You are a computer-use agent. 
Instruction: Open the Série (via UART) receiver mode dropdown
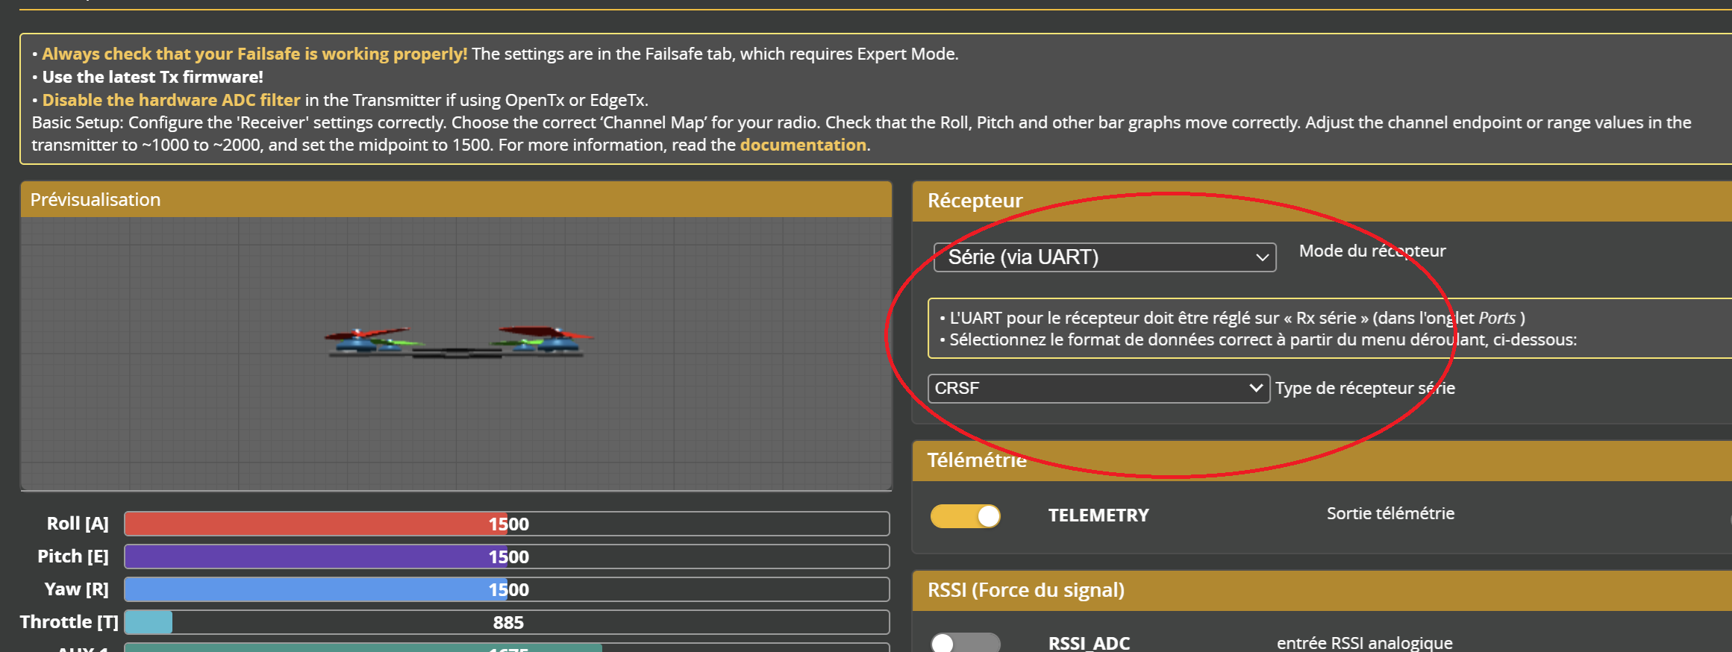pyautogui.click(x=1104, y=257)
